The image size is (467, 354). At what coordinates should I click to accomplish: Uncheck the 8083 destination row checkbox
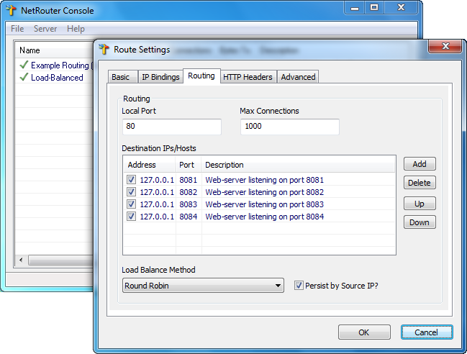[131, 204]
